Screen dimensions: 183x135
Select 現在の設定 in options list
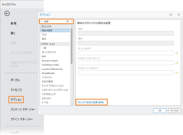tap(55, 30)
